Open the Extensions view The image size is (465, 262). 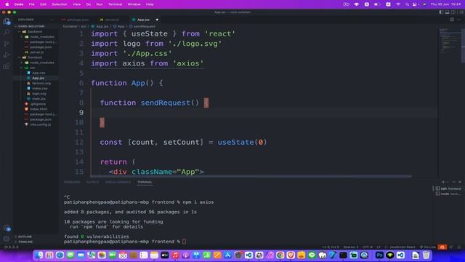7,66
